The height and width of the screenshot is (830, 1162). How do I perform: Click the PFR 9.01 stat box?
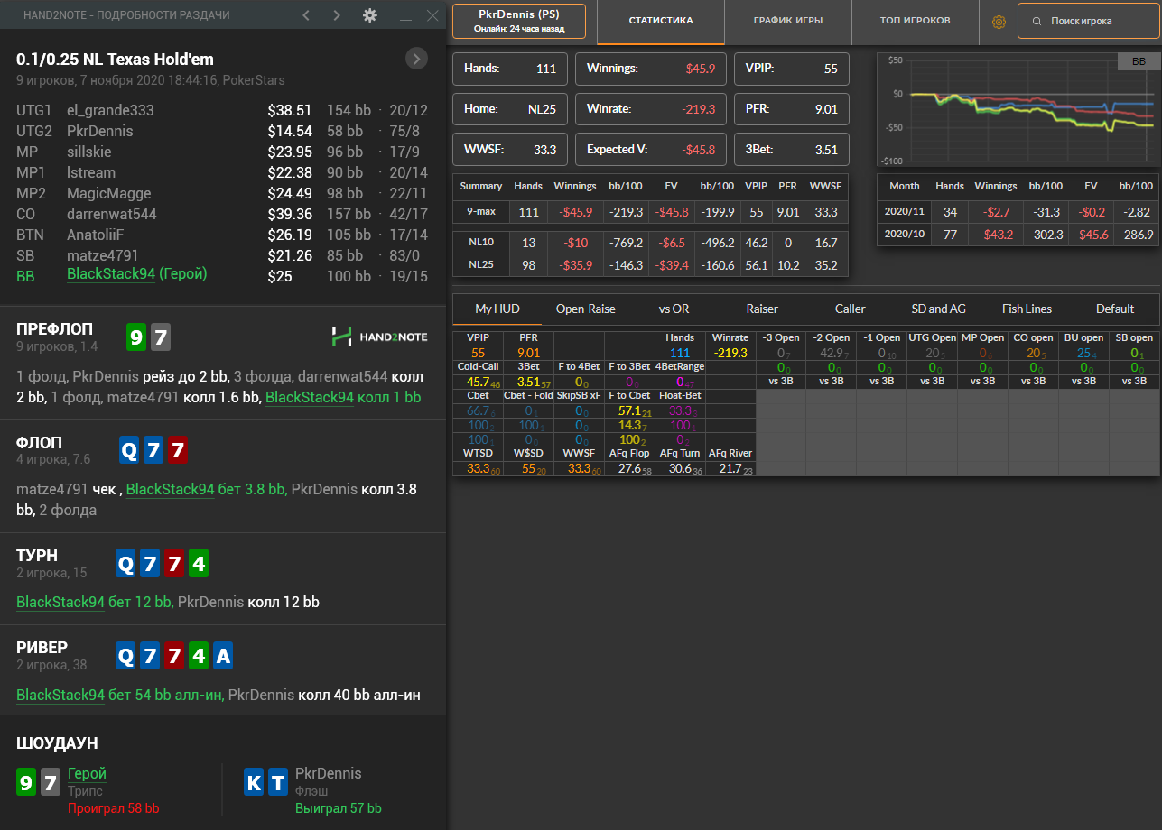pyautogui.click(x=792, y=109)
